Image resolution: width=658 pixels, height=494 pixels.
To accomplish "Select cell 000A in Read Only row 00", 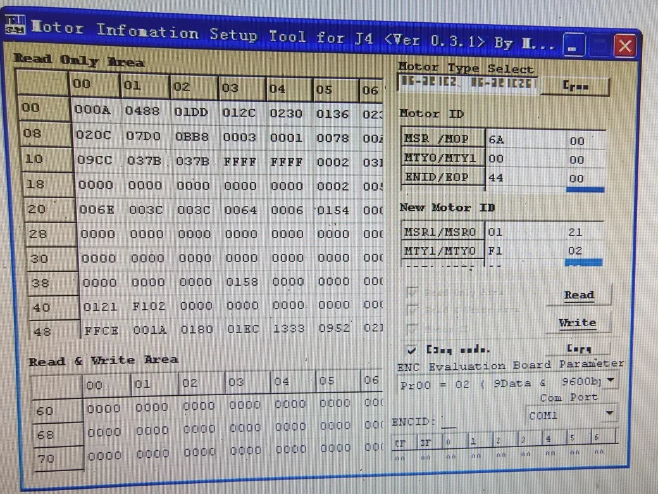I will tap(96, 110).
